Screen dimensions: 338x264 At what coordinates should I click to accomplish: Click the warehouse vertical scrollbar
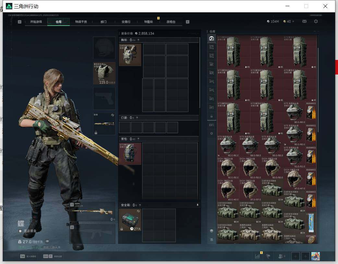pos(318,90)
